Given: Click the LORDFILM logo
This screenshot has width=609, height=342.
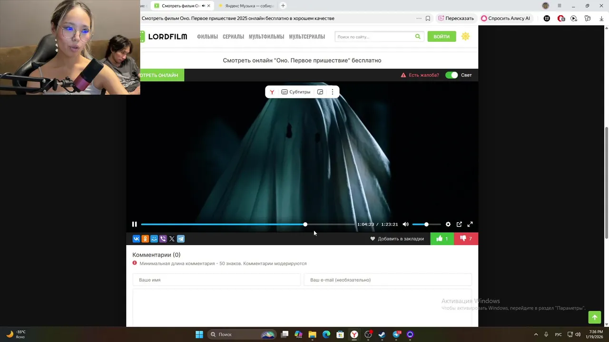Looking at the screenshot, I should pos(164,37).
